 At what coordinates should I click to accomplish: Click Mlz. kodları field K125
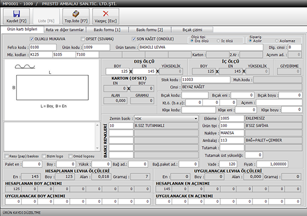pyautogui.click(x=41, y=55)
